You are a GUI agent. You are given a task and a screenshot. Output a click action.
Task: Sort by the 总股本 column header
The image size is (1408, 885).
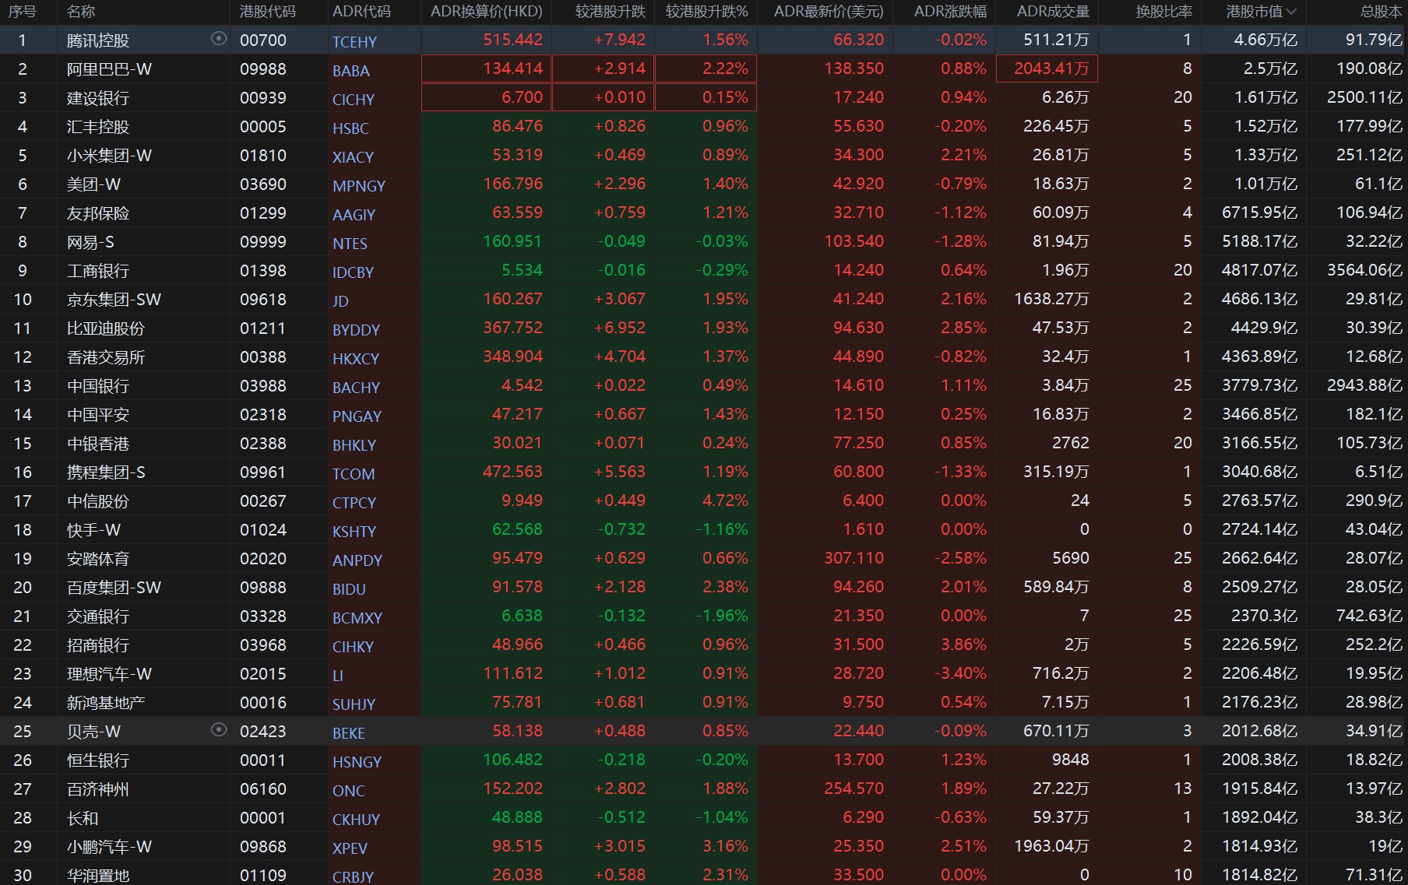1381,12
